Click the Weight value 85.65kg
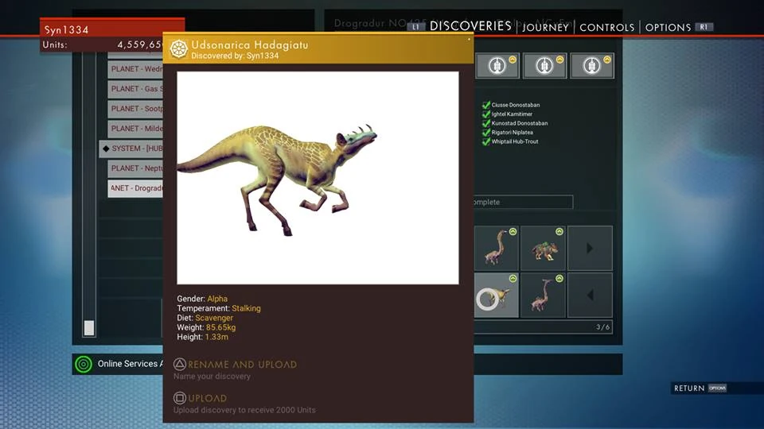Screen dimensions: 764x429 point(220,327)
